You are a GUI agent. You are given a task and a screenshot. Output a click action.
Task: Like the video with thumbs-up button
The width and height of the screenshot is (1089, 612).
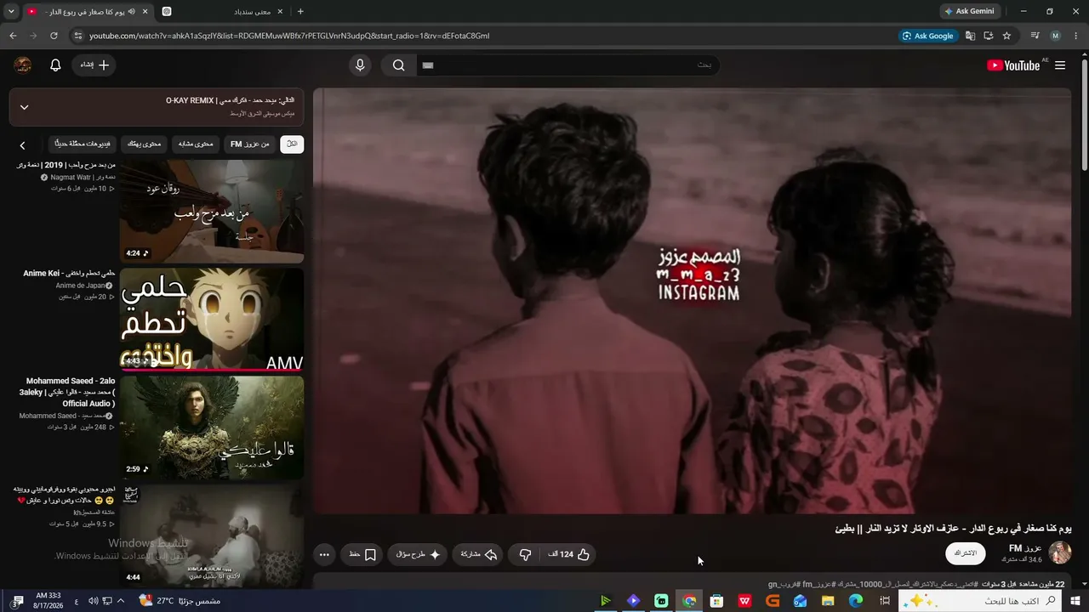pos(569,554)
